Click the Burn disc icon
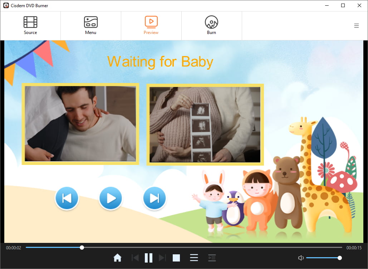Screen dimensions: 368x269 211,22
